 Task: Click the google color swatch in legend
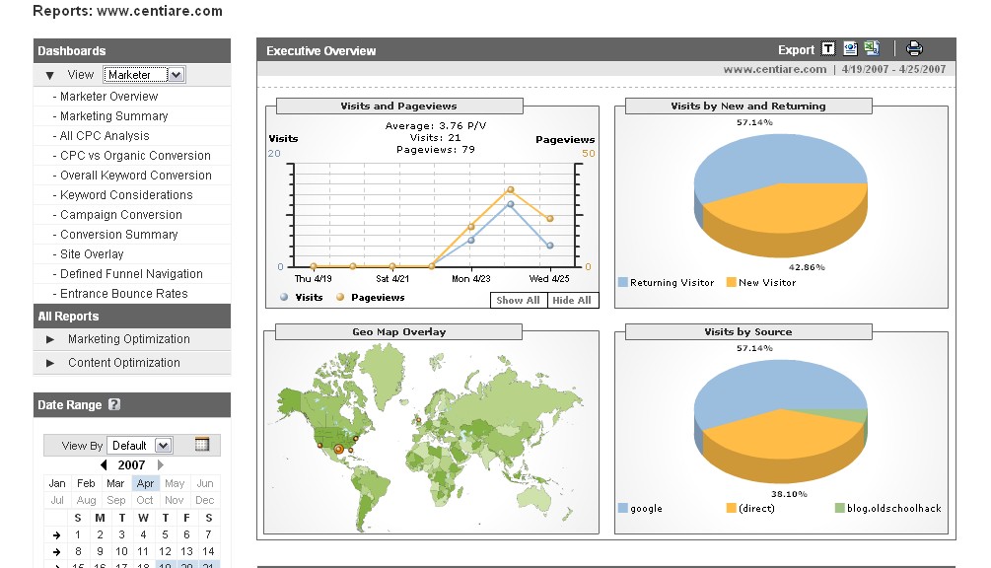[623, 509]
